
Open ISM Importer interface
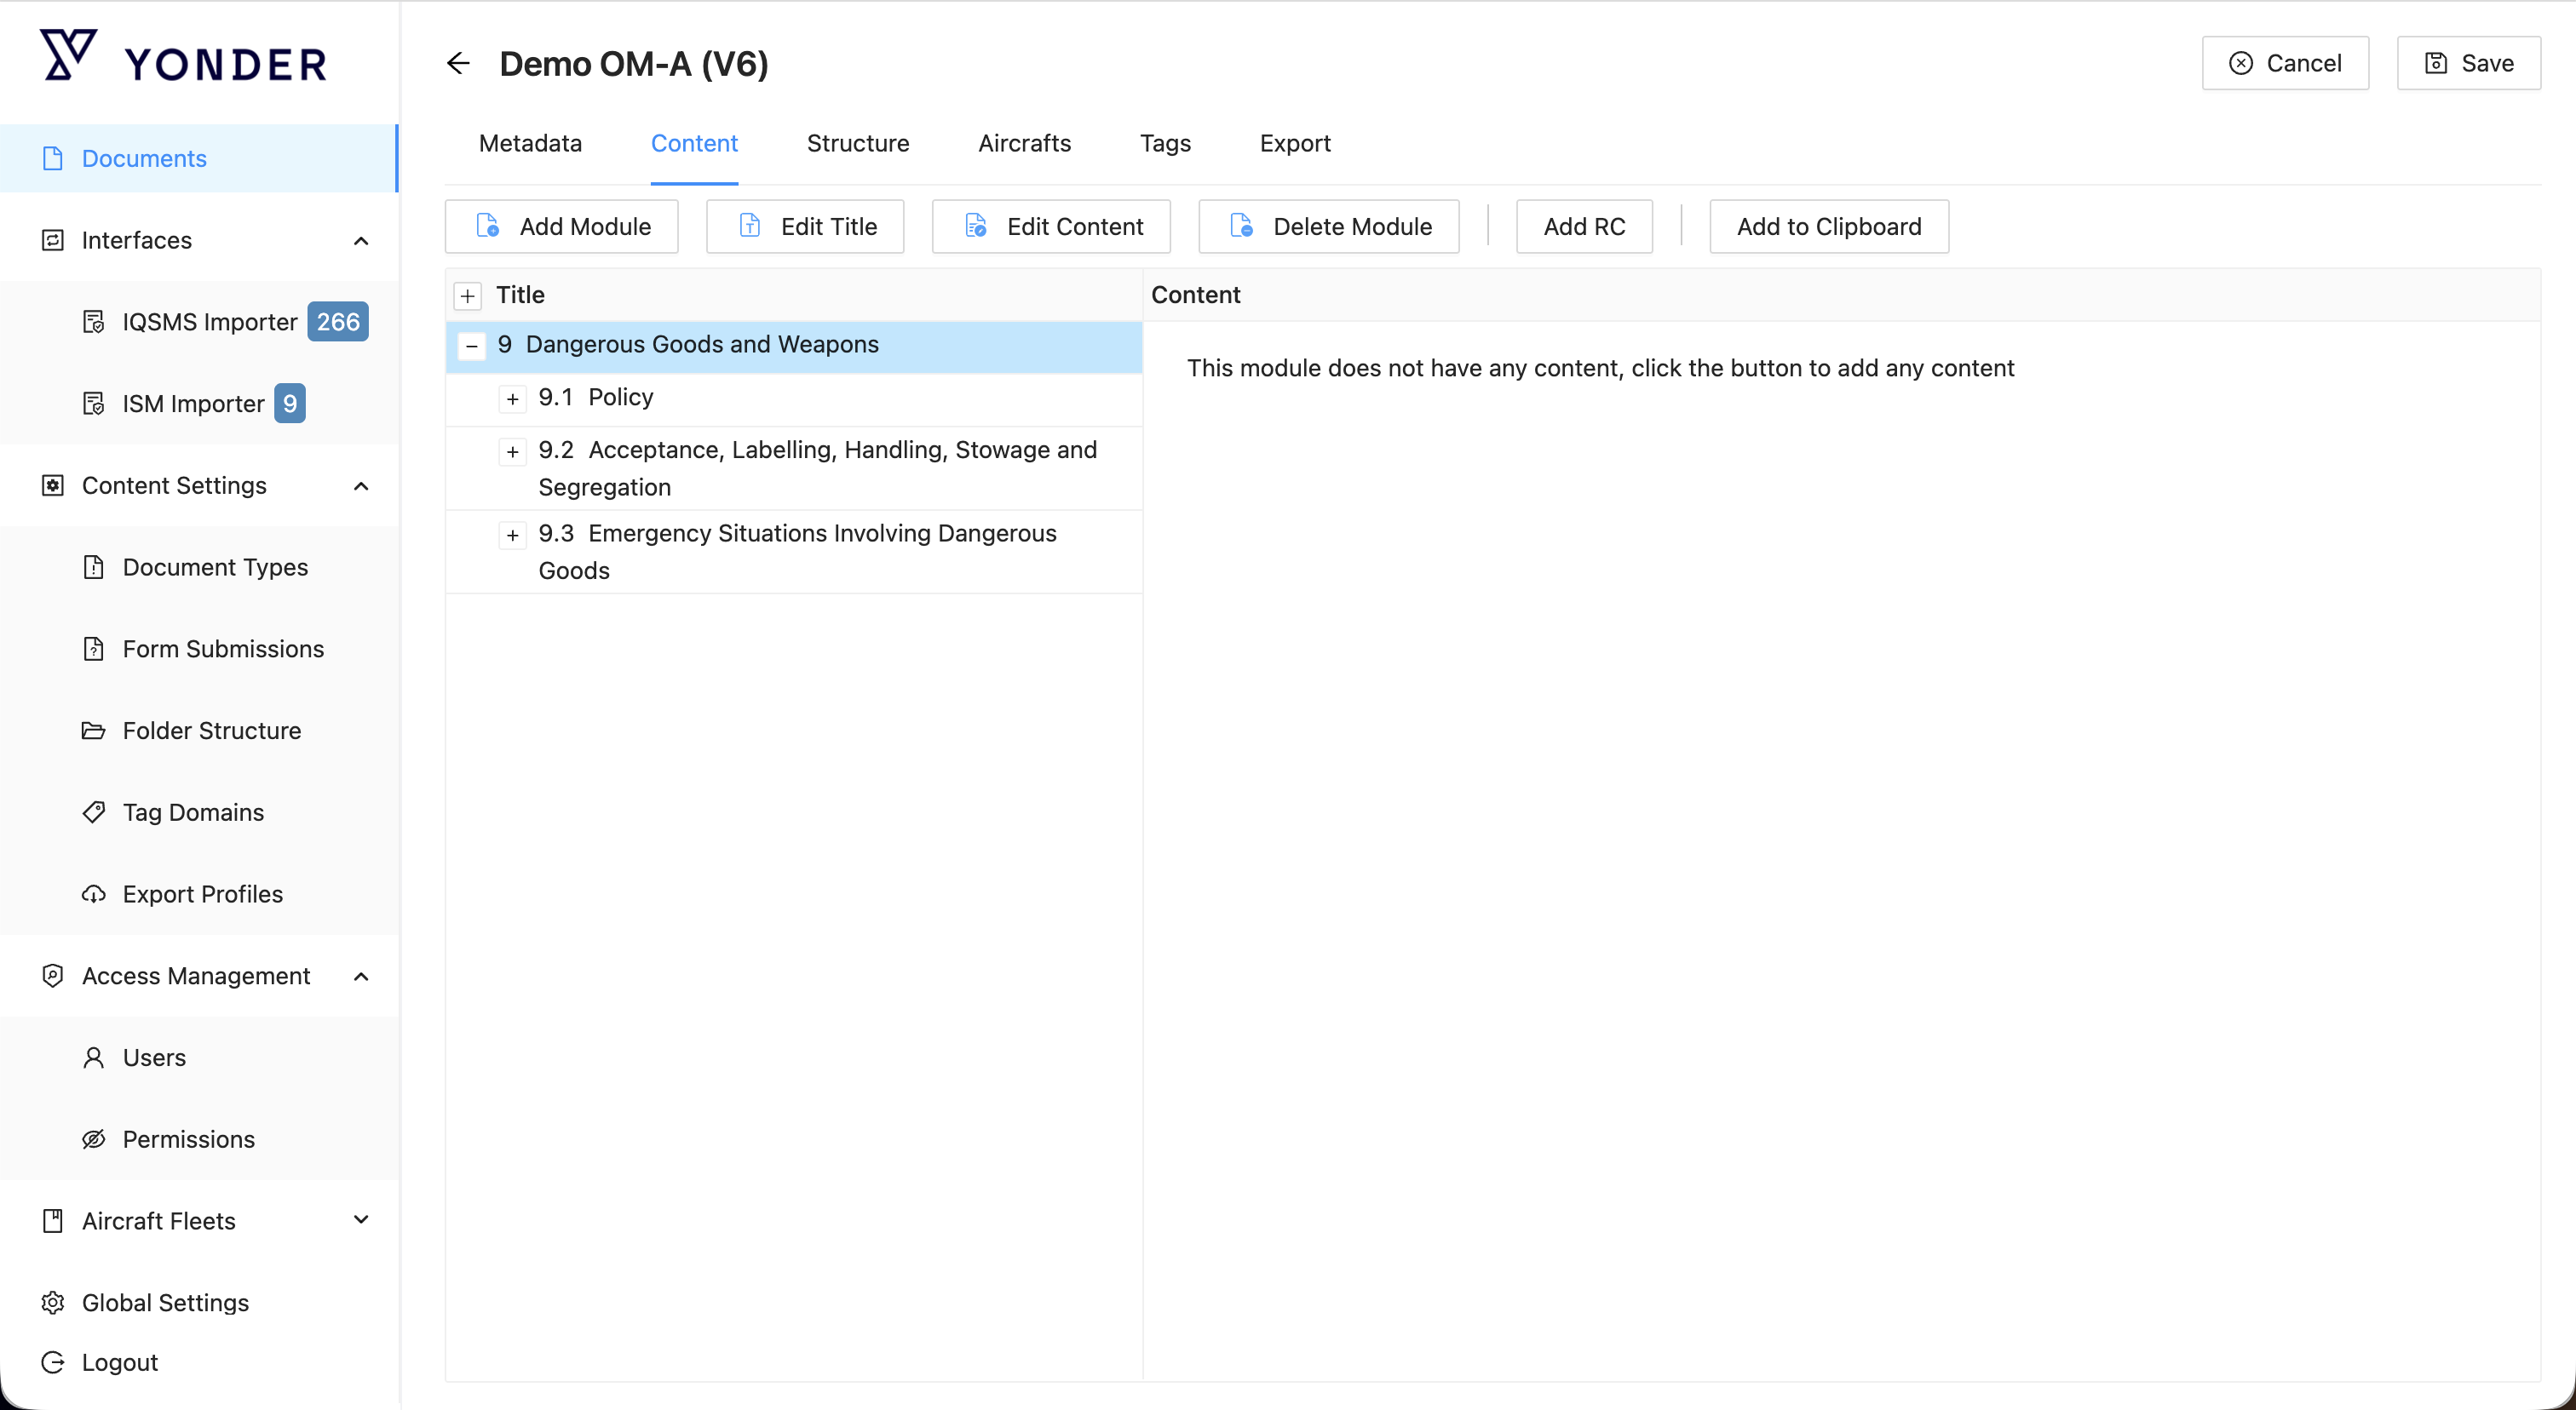point(193,404)
